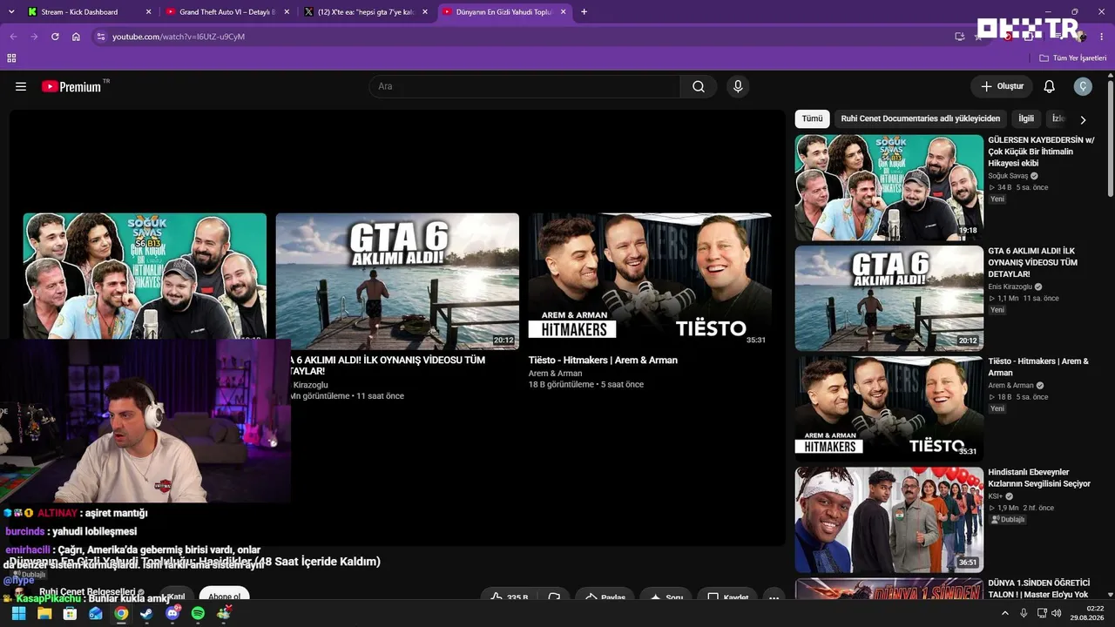Screen dimensions: 1115x627
Task: Open Hindistanlı Ebeveynler sidebar thumbnail
Action: click(889, 520)
